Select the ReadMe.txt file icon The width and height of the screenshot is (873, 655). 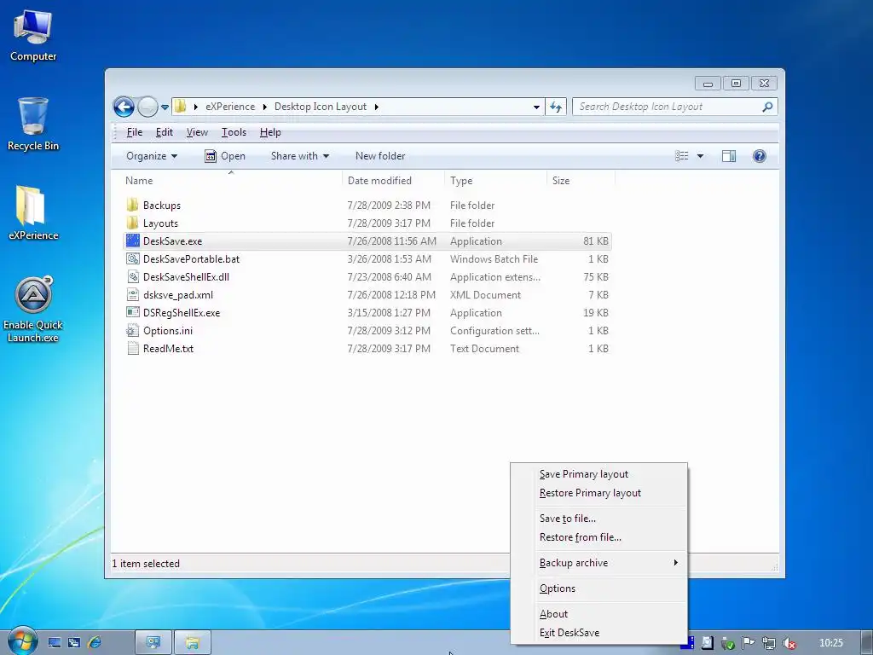coord(132,348)
